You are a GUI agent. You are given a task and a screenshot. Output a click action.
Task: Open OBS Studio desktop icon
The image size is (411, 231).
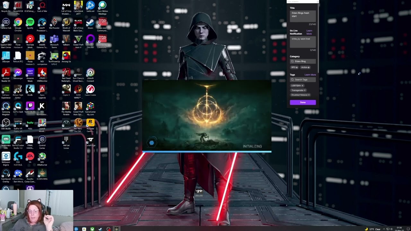[6, 124]
